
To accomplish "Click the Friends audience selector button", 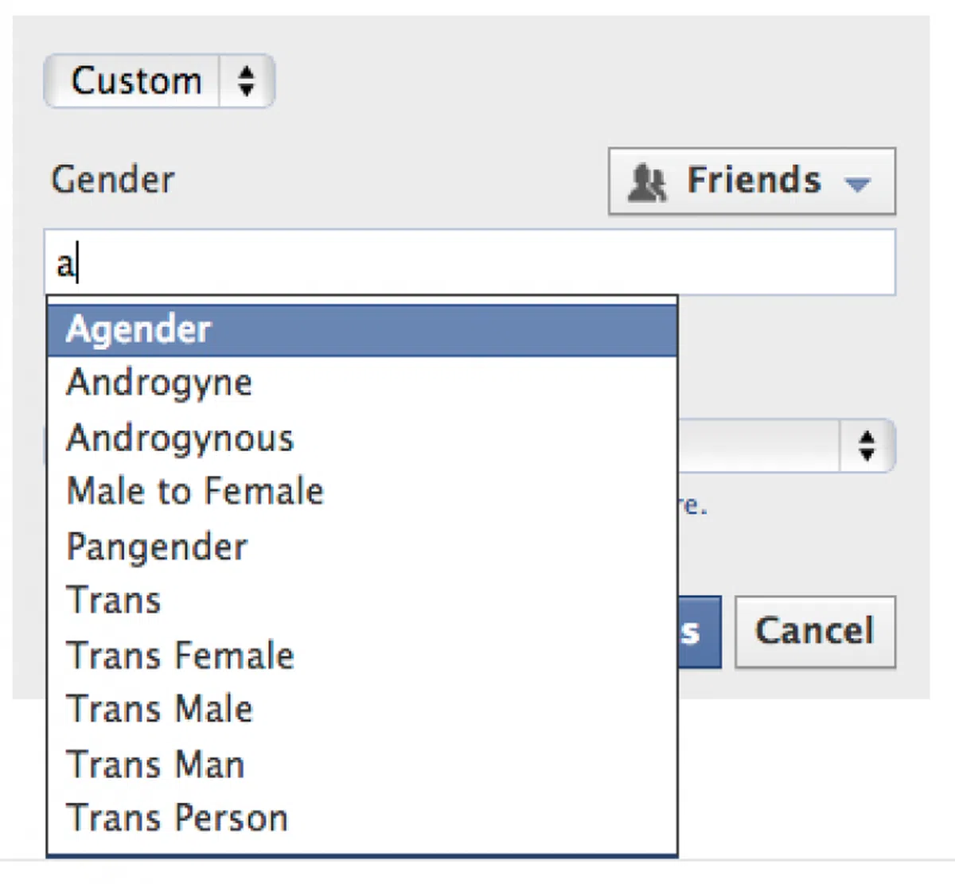I will coord(751,181).
